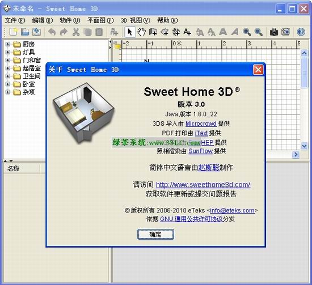
Task: Click the Help question mark icon
Action: pyautogui.click(x=301, y=32)
